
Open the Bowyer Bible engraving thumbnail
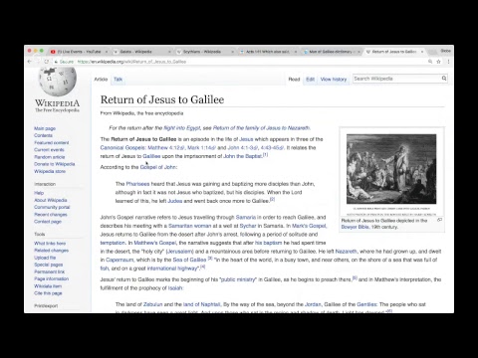391,169
